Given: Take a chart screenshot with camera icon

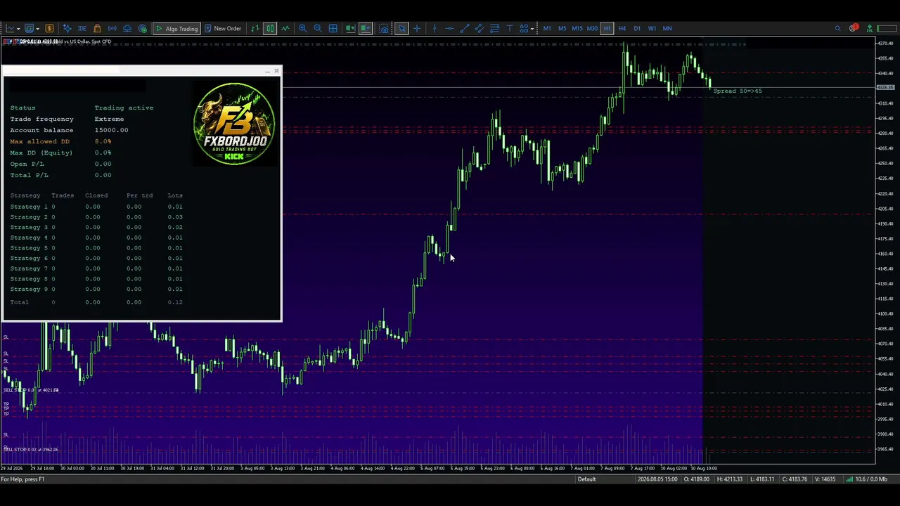Looking at the screenshot, I should (x=384, y=28).
